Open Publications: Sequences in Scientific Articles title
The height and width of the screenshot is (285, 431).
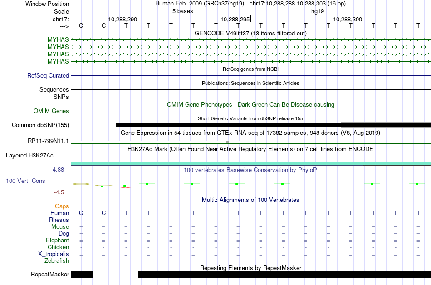[x=250, y=83]
